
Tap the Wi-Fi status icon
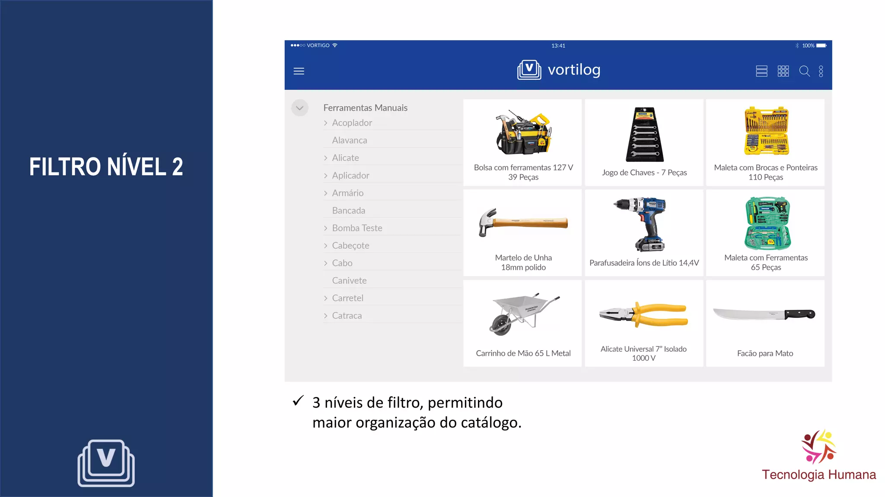pos(334,45)
